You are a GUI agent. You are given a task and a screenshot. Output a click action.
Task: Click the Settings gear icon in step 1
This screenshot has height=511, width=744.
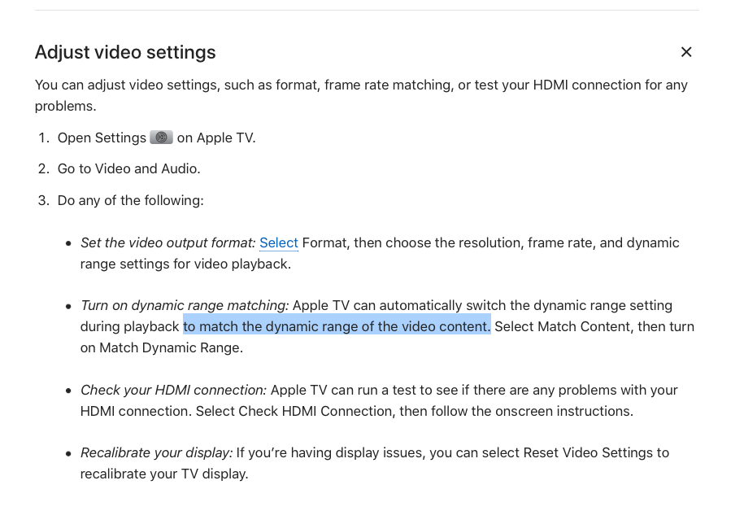click(x=161, y=138)
